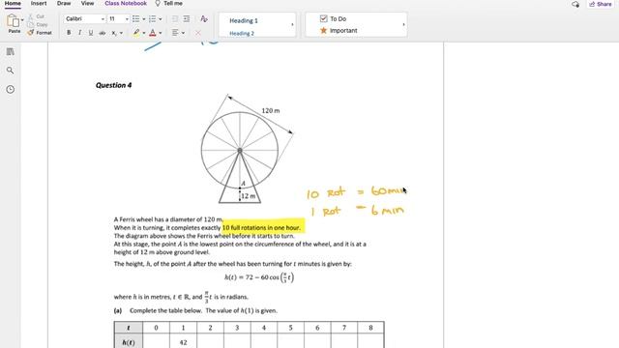The height and width of the screenshot is (348, 619).
Task: Apply the Heading 2 style
Action: coord(242,34)
